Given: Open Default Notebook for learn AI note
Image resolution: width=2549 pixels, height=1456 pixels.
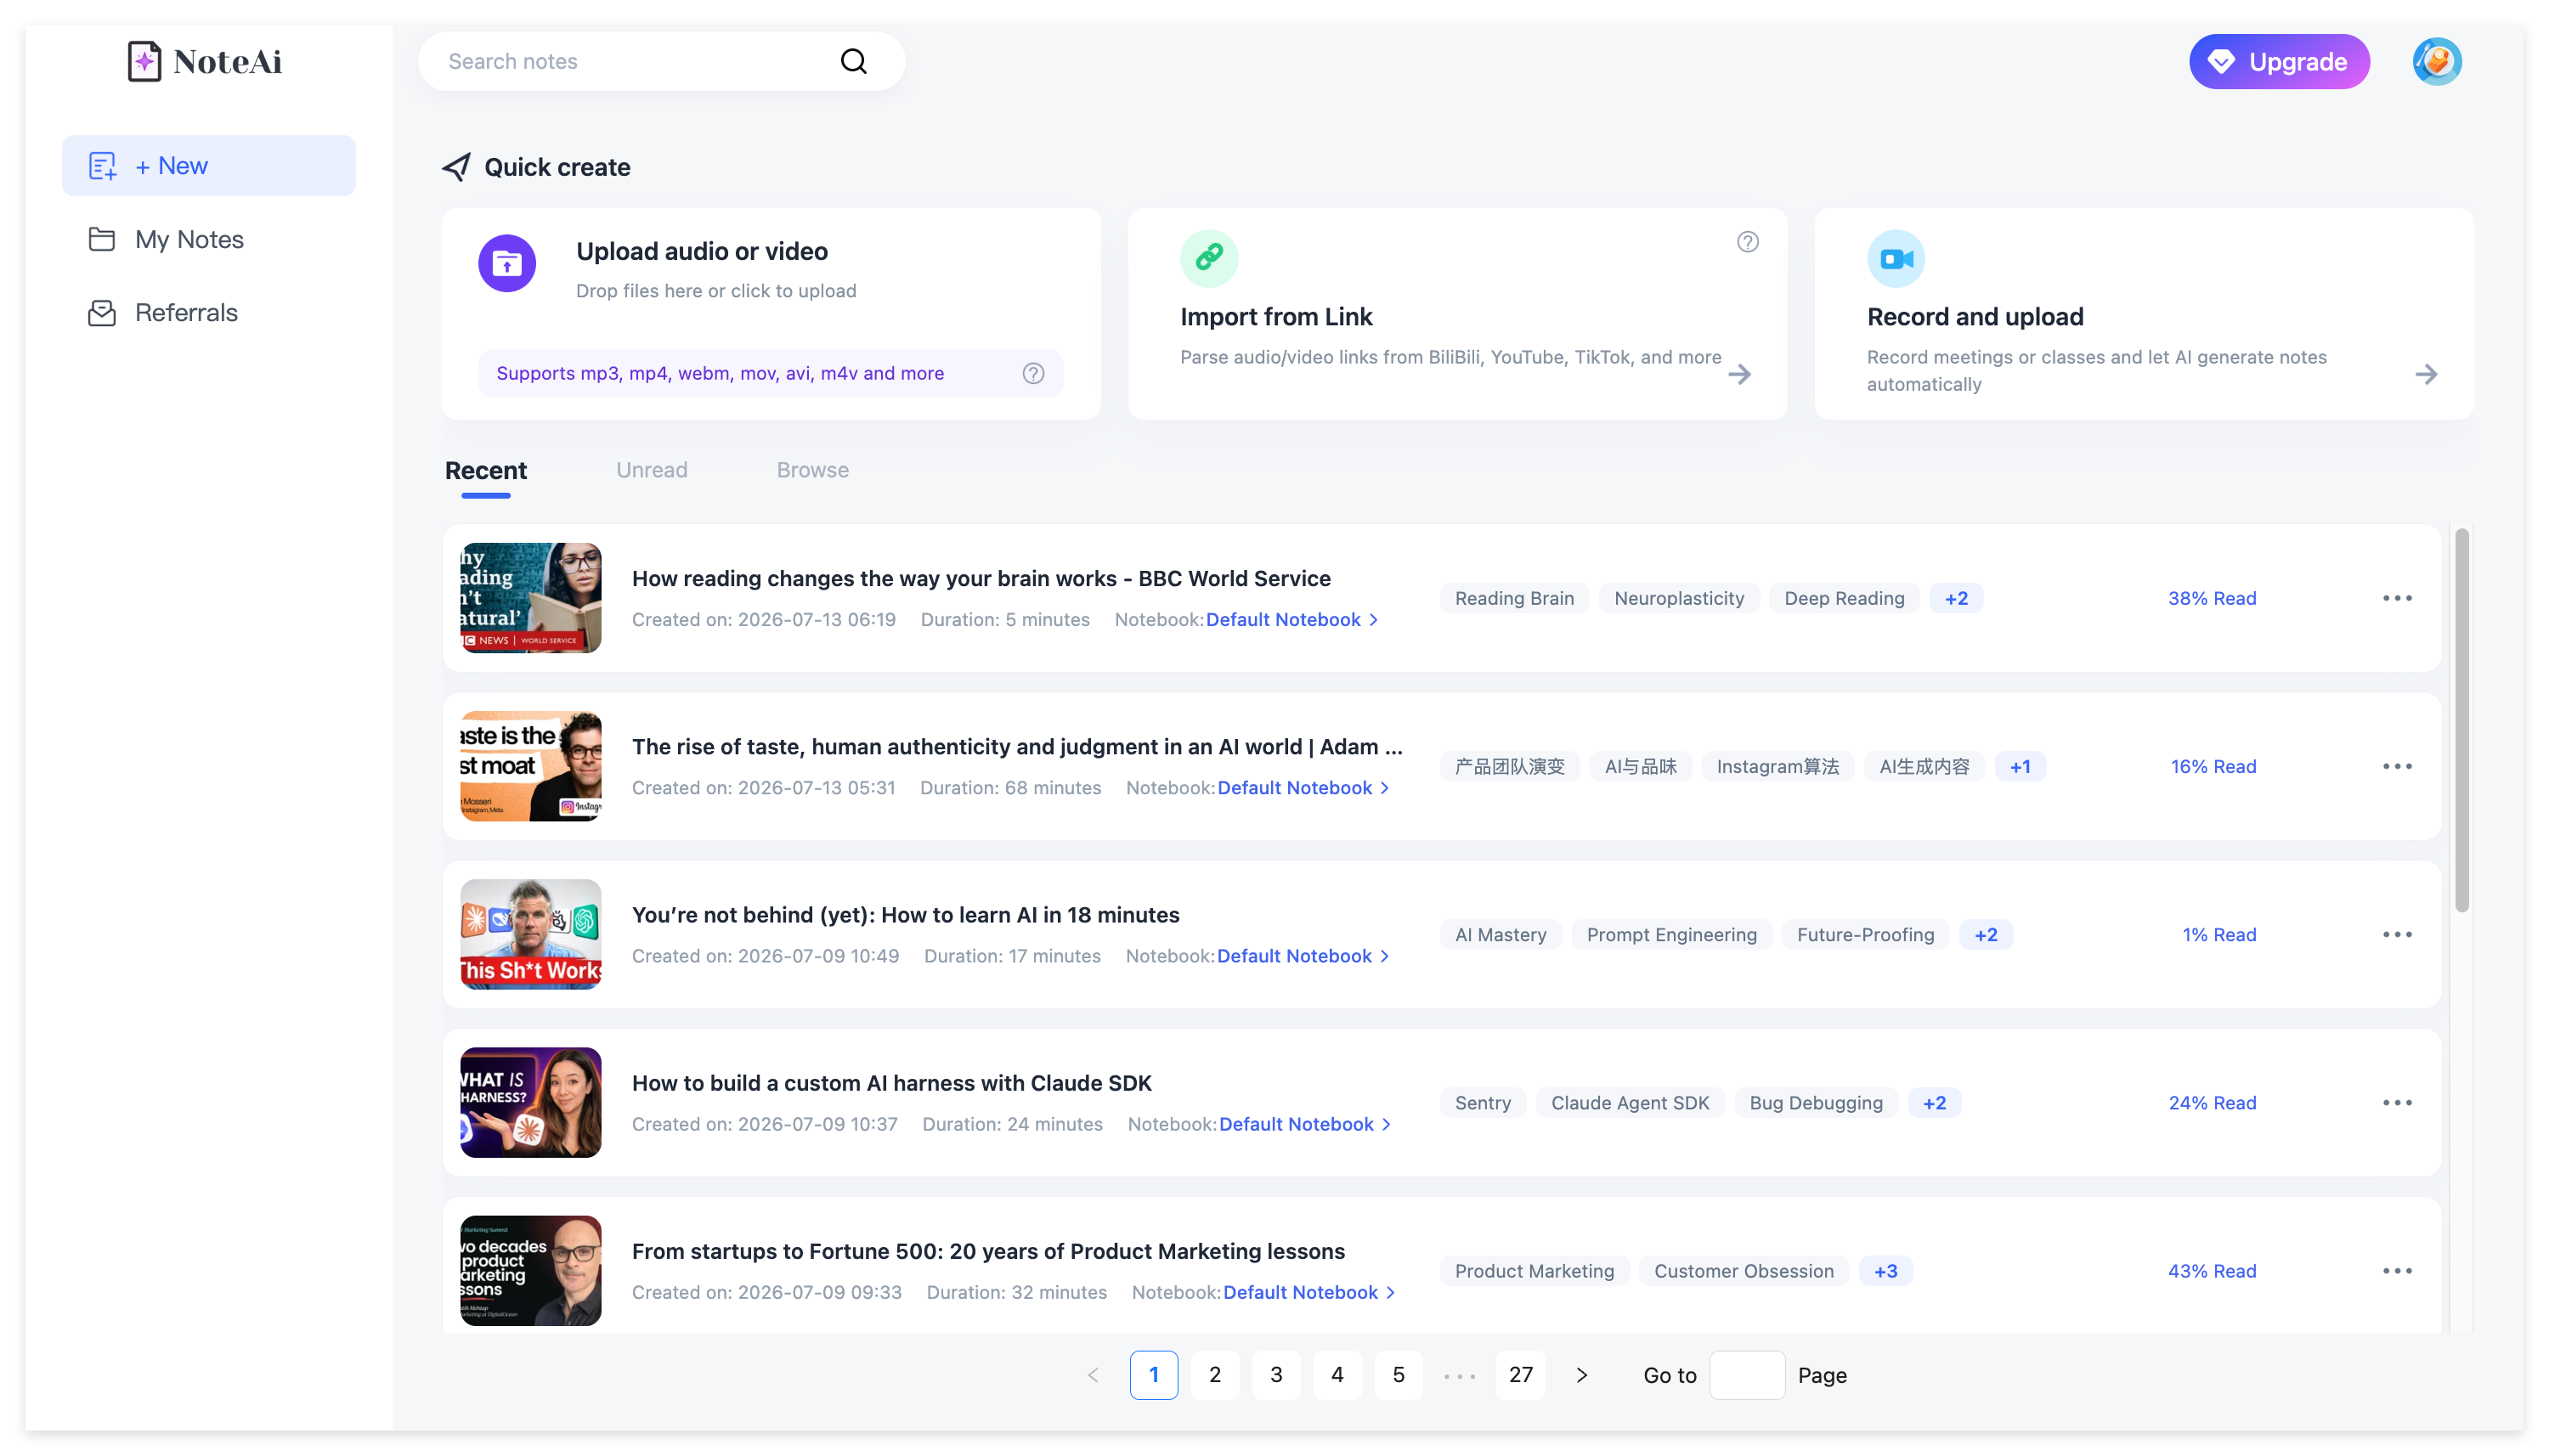Looking at the screenshot, I should coord(1303,955).
